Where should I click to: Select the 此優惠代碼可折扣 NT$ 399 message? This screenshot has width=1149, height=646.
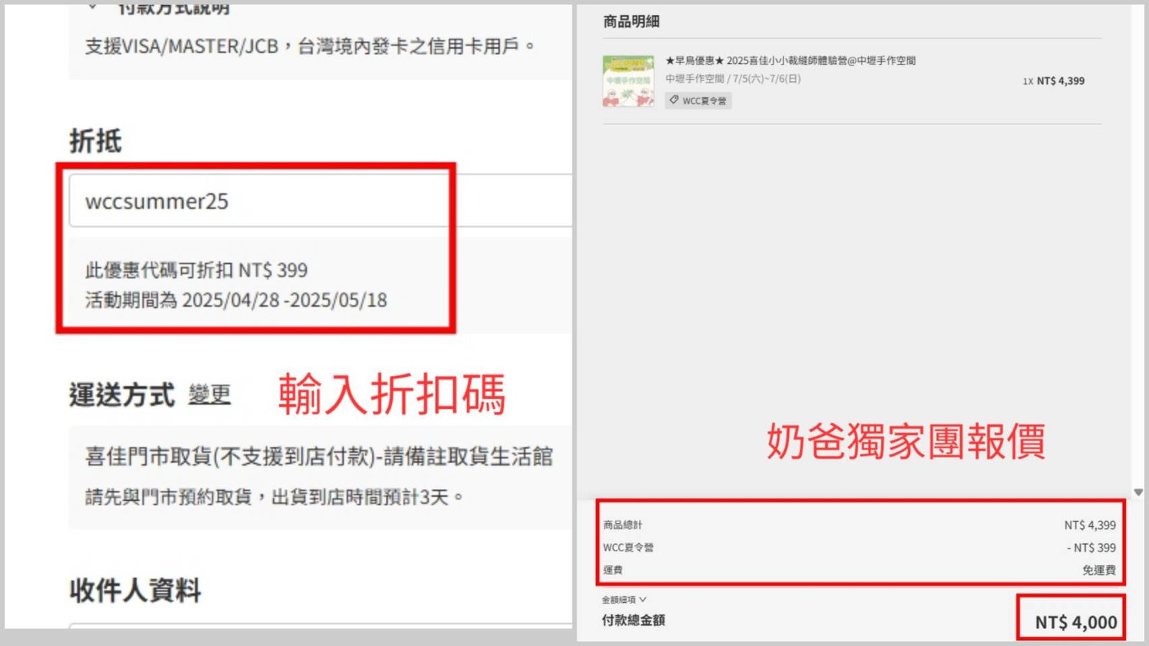(196, 271)
